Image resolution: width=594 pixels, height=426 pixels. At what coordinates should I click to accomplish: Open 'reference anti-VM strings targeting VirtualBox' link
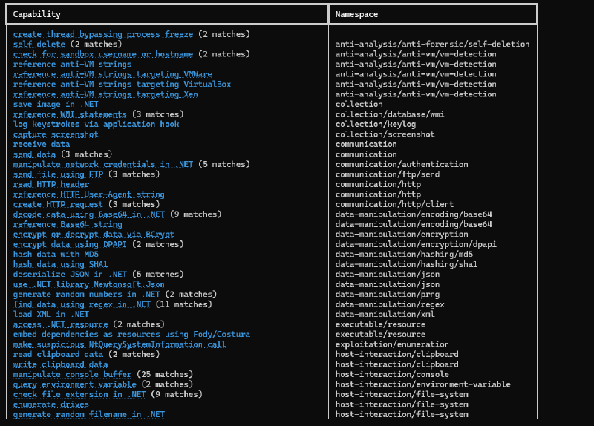coord(122,85)
